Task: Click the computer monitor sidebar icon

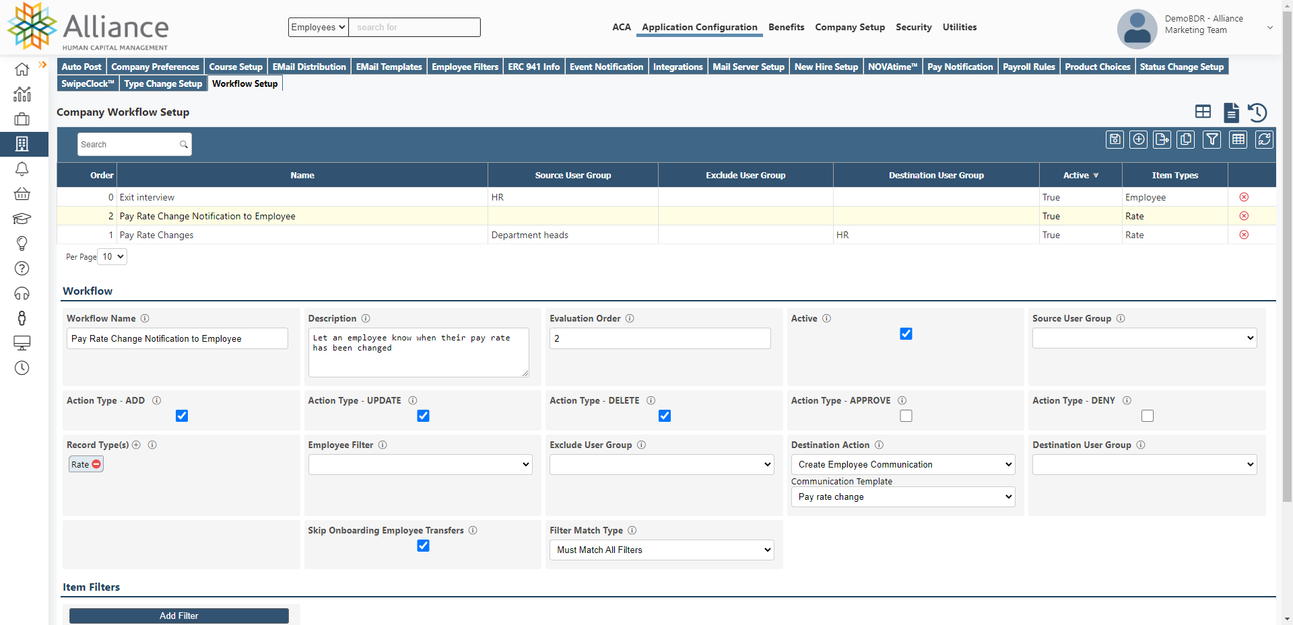Action: point(22,343)
